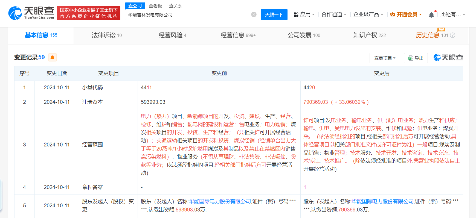This screenshot has width=476, height=218.
Task: Open 华能国际电力股份有限公司 link in 变更前 column
Action: click(220, 201)
